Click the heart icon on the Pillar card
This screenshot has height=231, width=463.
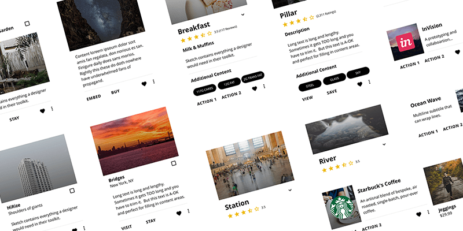(359, 84)
